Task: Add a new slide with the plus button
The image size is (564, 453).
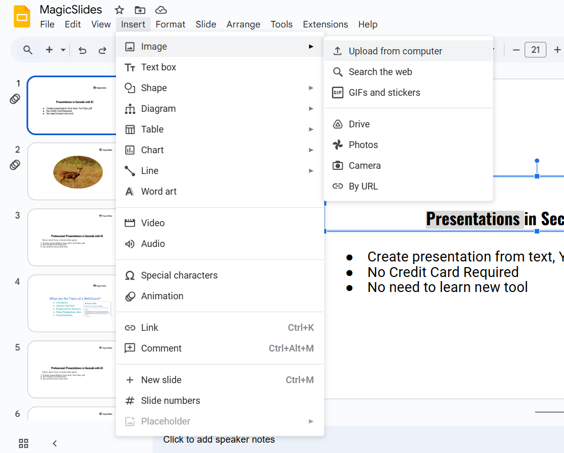Action: tap(49, 50)
